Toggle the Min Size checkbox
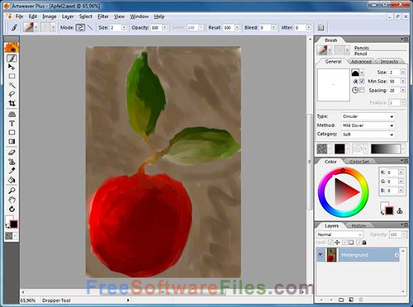Viewport: 413px width, 307px height. [x=362, y=82]
